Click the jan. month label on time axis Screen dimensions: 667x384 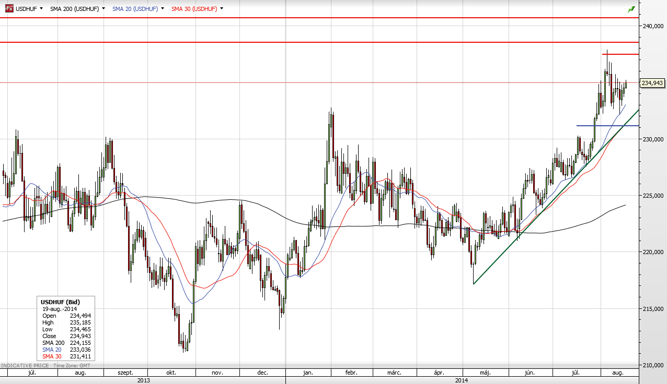tap(308, 373)
